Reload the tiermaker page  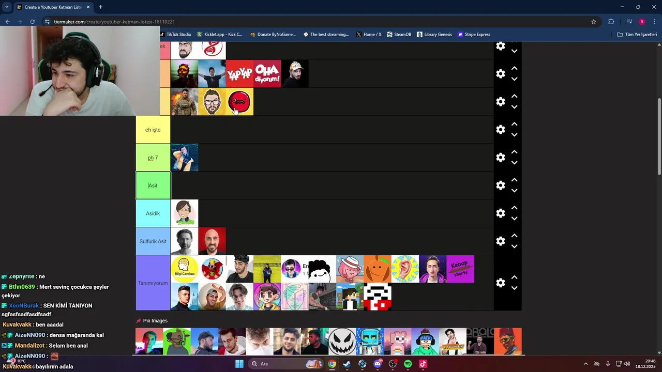click(x=32, y=22)
